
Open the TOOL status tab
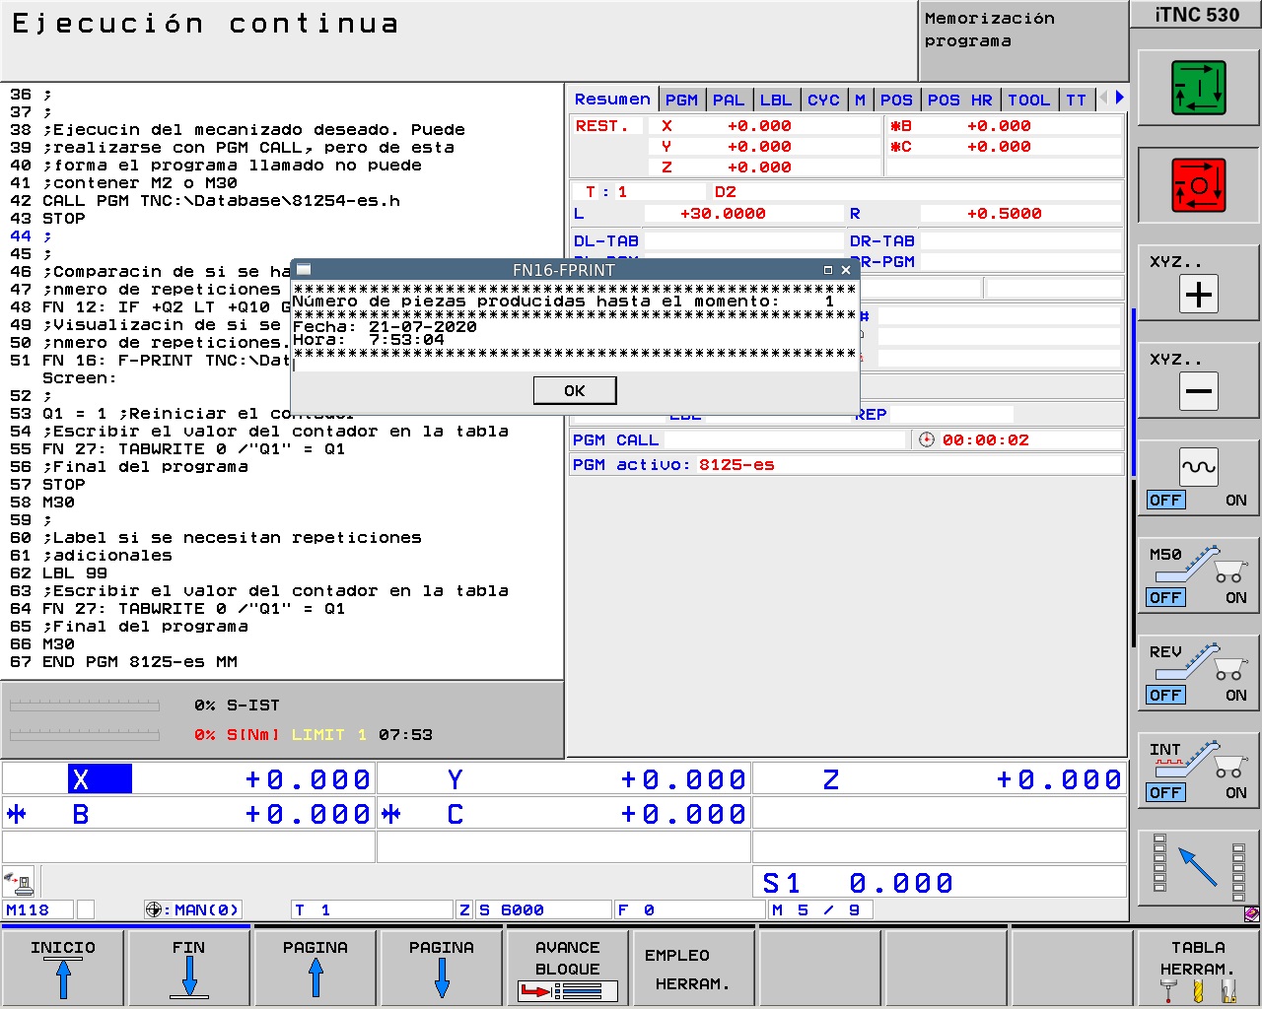(1028, 100)
